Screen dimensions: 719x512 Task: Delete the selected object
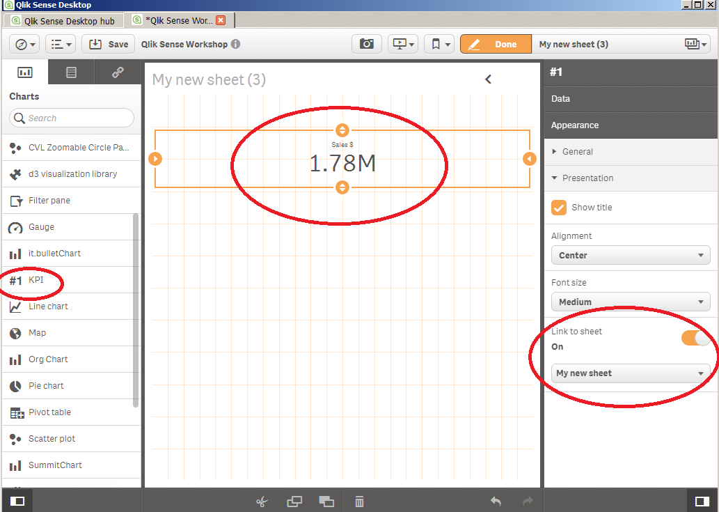359,502
